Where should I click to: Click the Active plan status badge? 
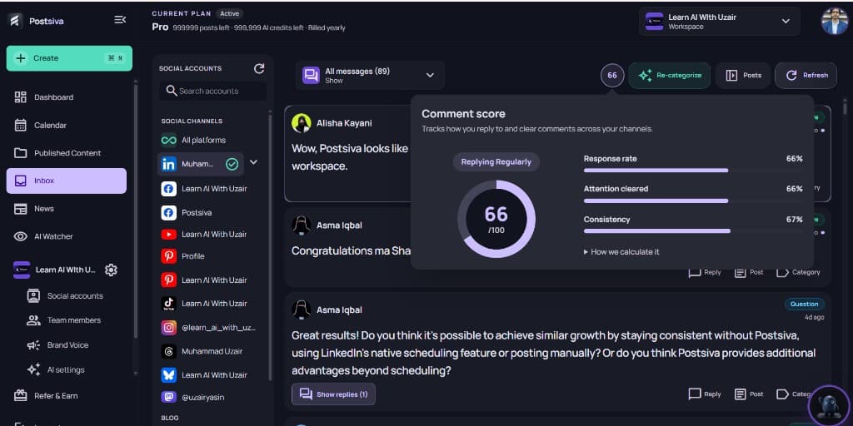point(230,13)
